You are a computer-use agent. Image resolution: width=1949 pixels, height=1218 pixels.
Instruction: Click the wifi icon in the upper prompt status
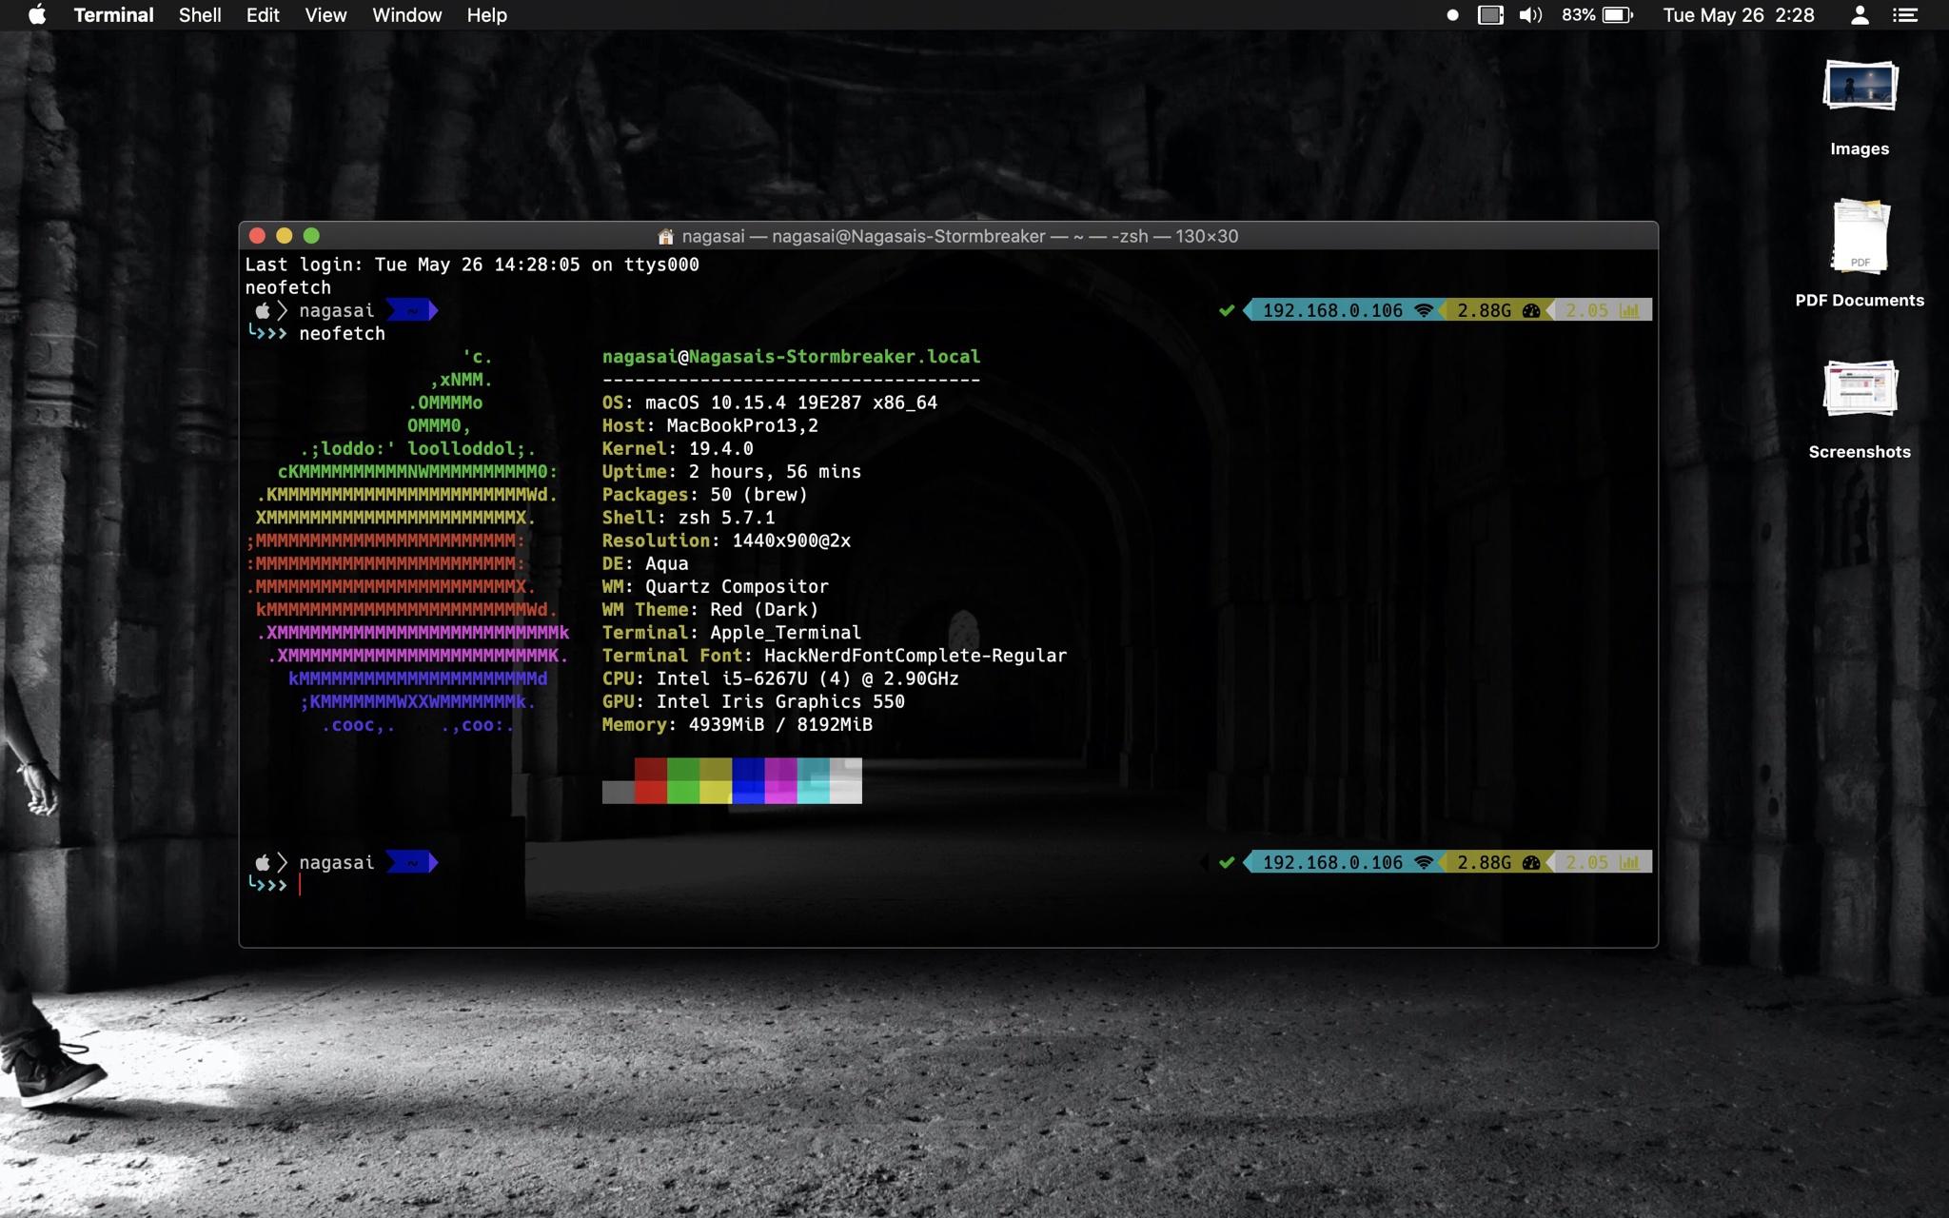point(1424,310)
